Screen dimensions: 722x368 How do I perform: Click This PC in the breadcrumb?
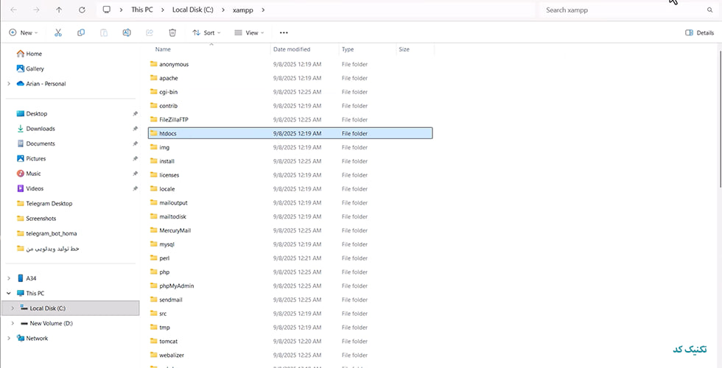click(141, 10)
